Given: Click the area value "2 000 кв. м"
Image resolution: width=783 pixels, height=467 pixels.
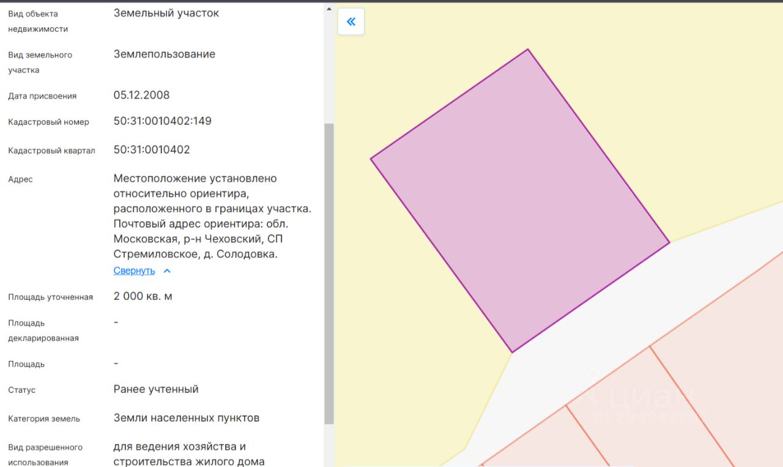Looking at the screenshot, I should (x=143, y=297).
